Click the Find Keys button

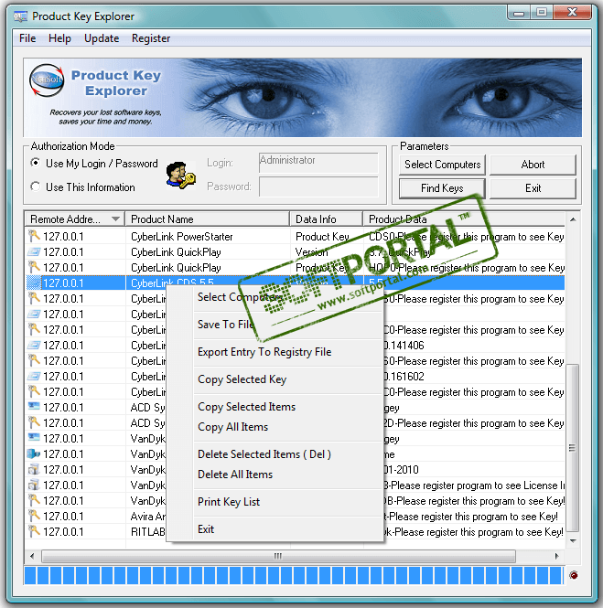442,188
